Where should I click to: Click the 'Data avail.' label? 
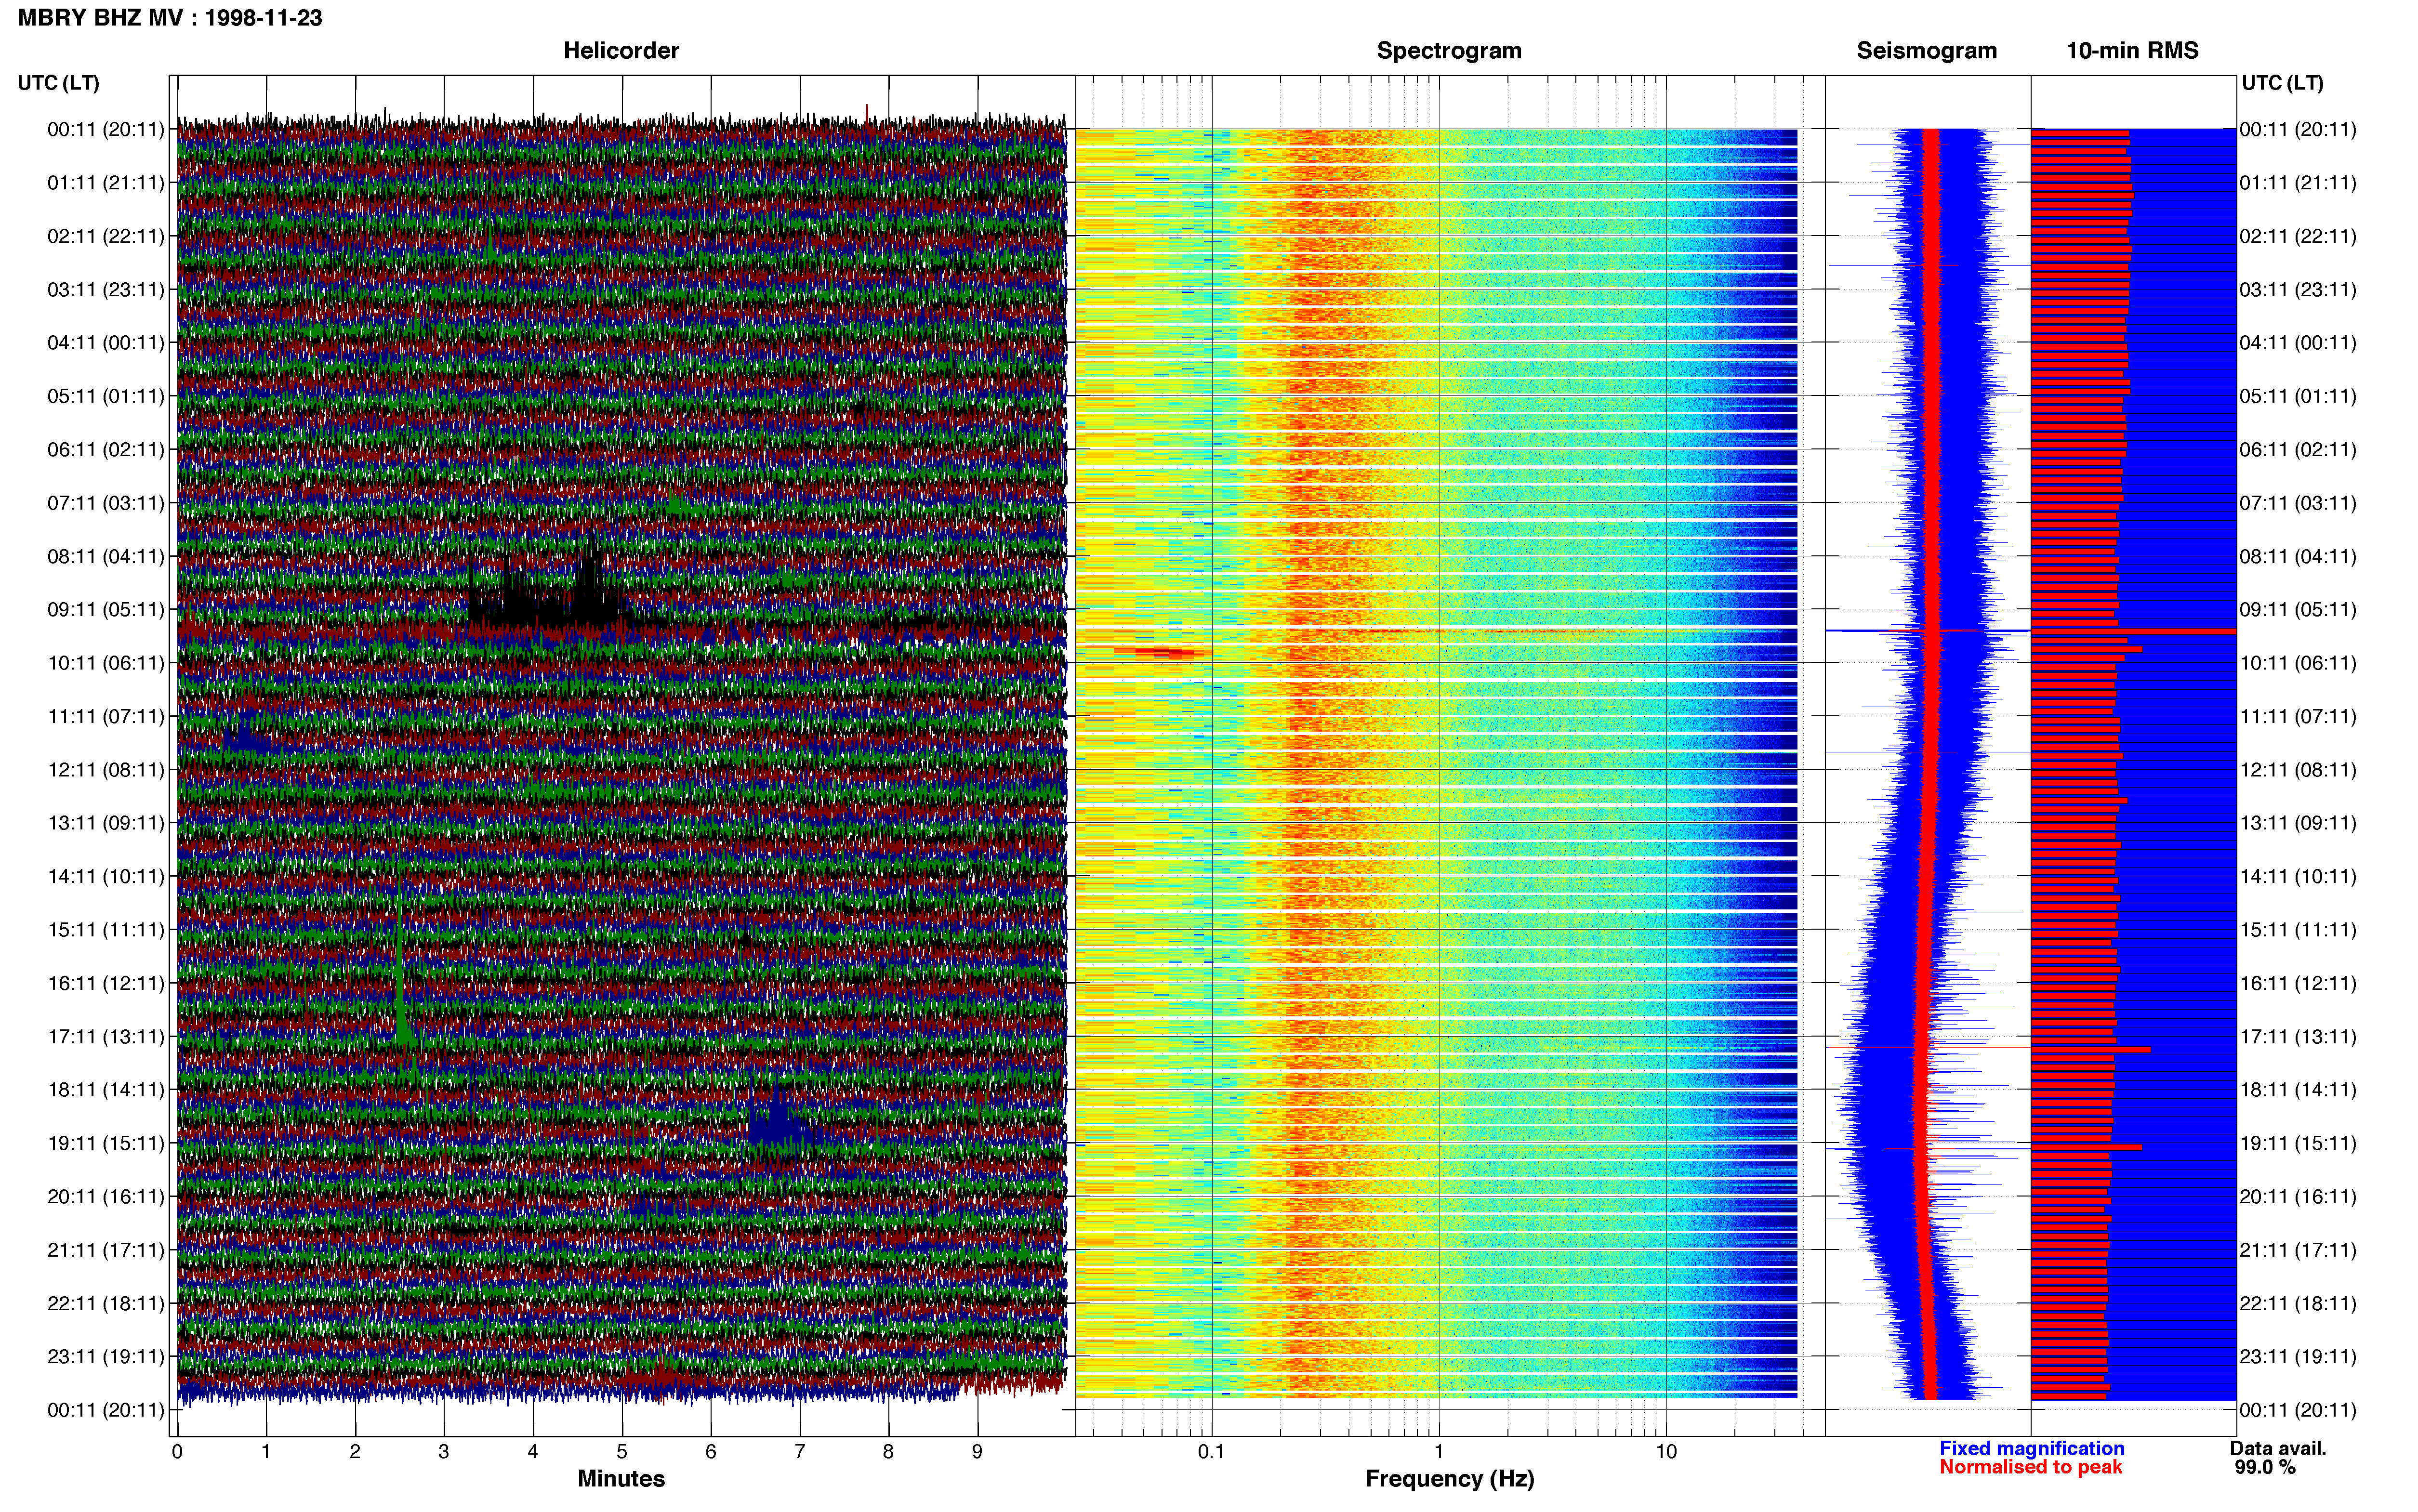[x=2279, y=1448]
